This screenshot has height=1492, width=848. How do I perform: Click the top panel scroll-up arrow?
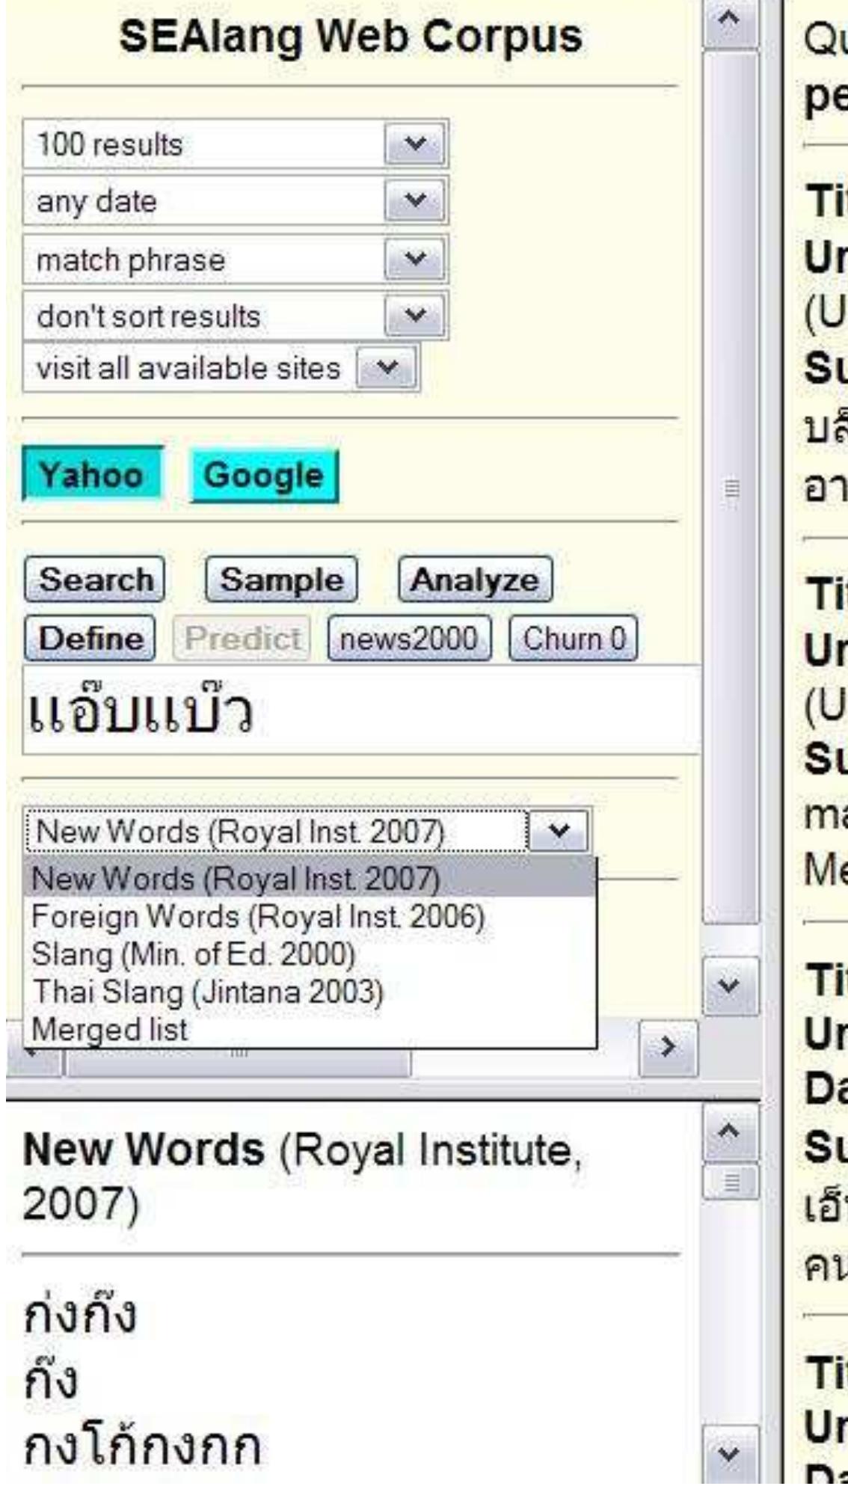point(731,20)
